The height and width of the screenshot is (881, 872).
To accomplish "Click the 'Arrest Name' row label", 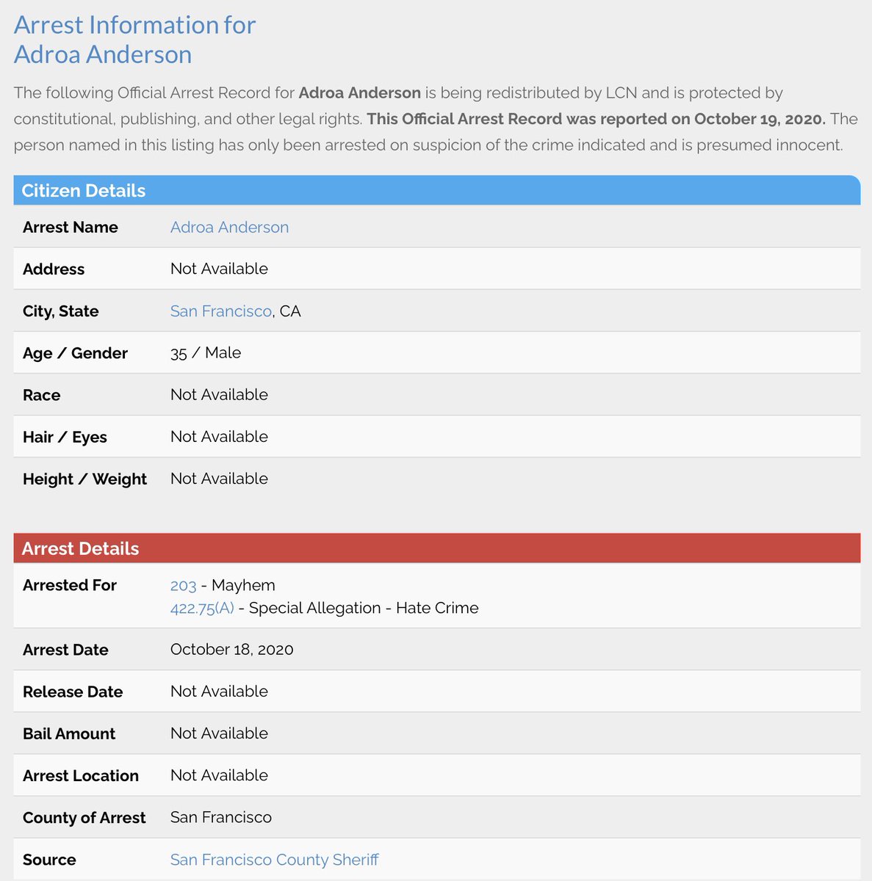I will pos(71,228).
